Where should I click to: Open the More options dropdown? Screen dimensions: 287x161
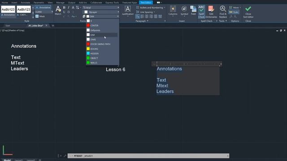[235, 8]
